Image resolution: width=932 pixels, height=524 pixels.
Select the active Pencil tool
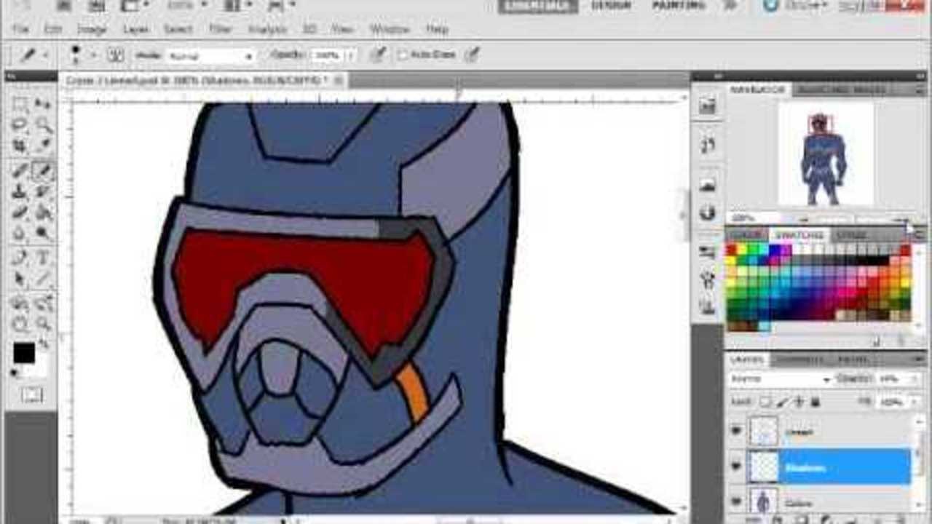44,171
